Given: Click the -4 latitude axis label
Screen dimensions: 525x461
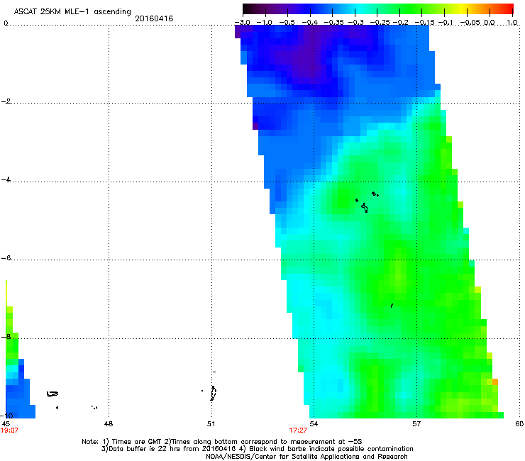Looking at the screenshot, I should click(6, 179).
